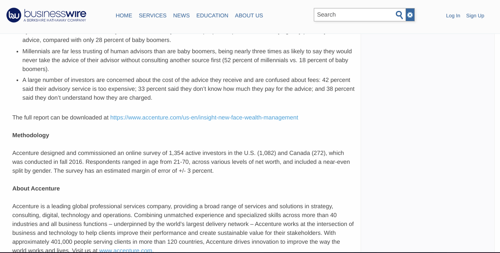Viewport: 500px width, 253px height.
Task: Click the search magnifier icon
Action: point(399,15)
